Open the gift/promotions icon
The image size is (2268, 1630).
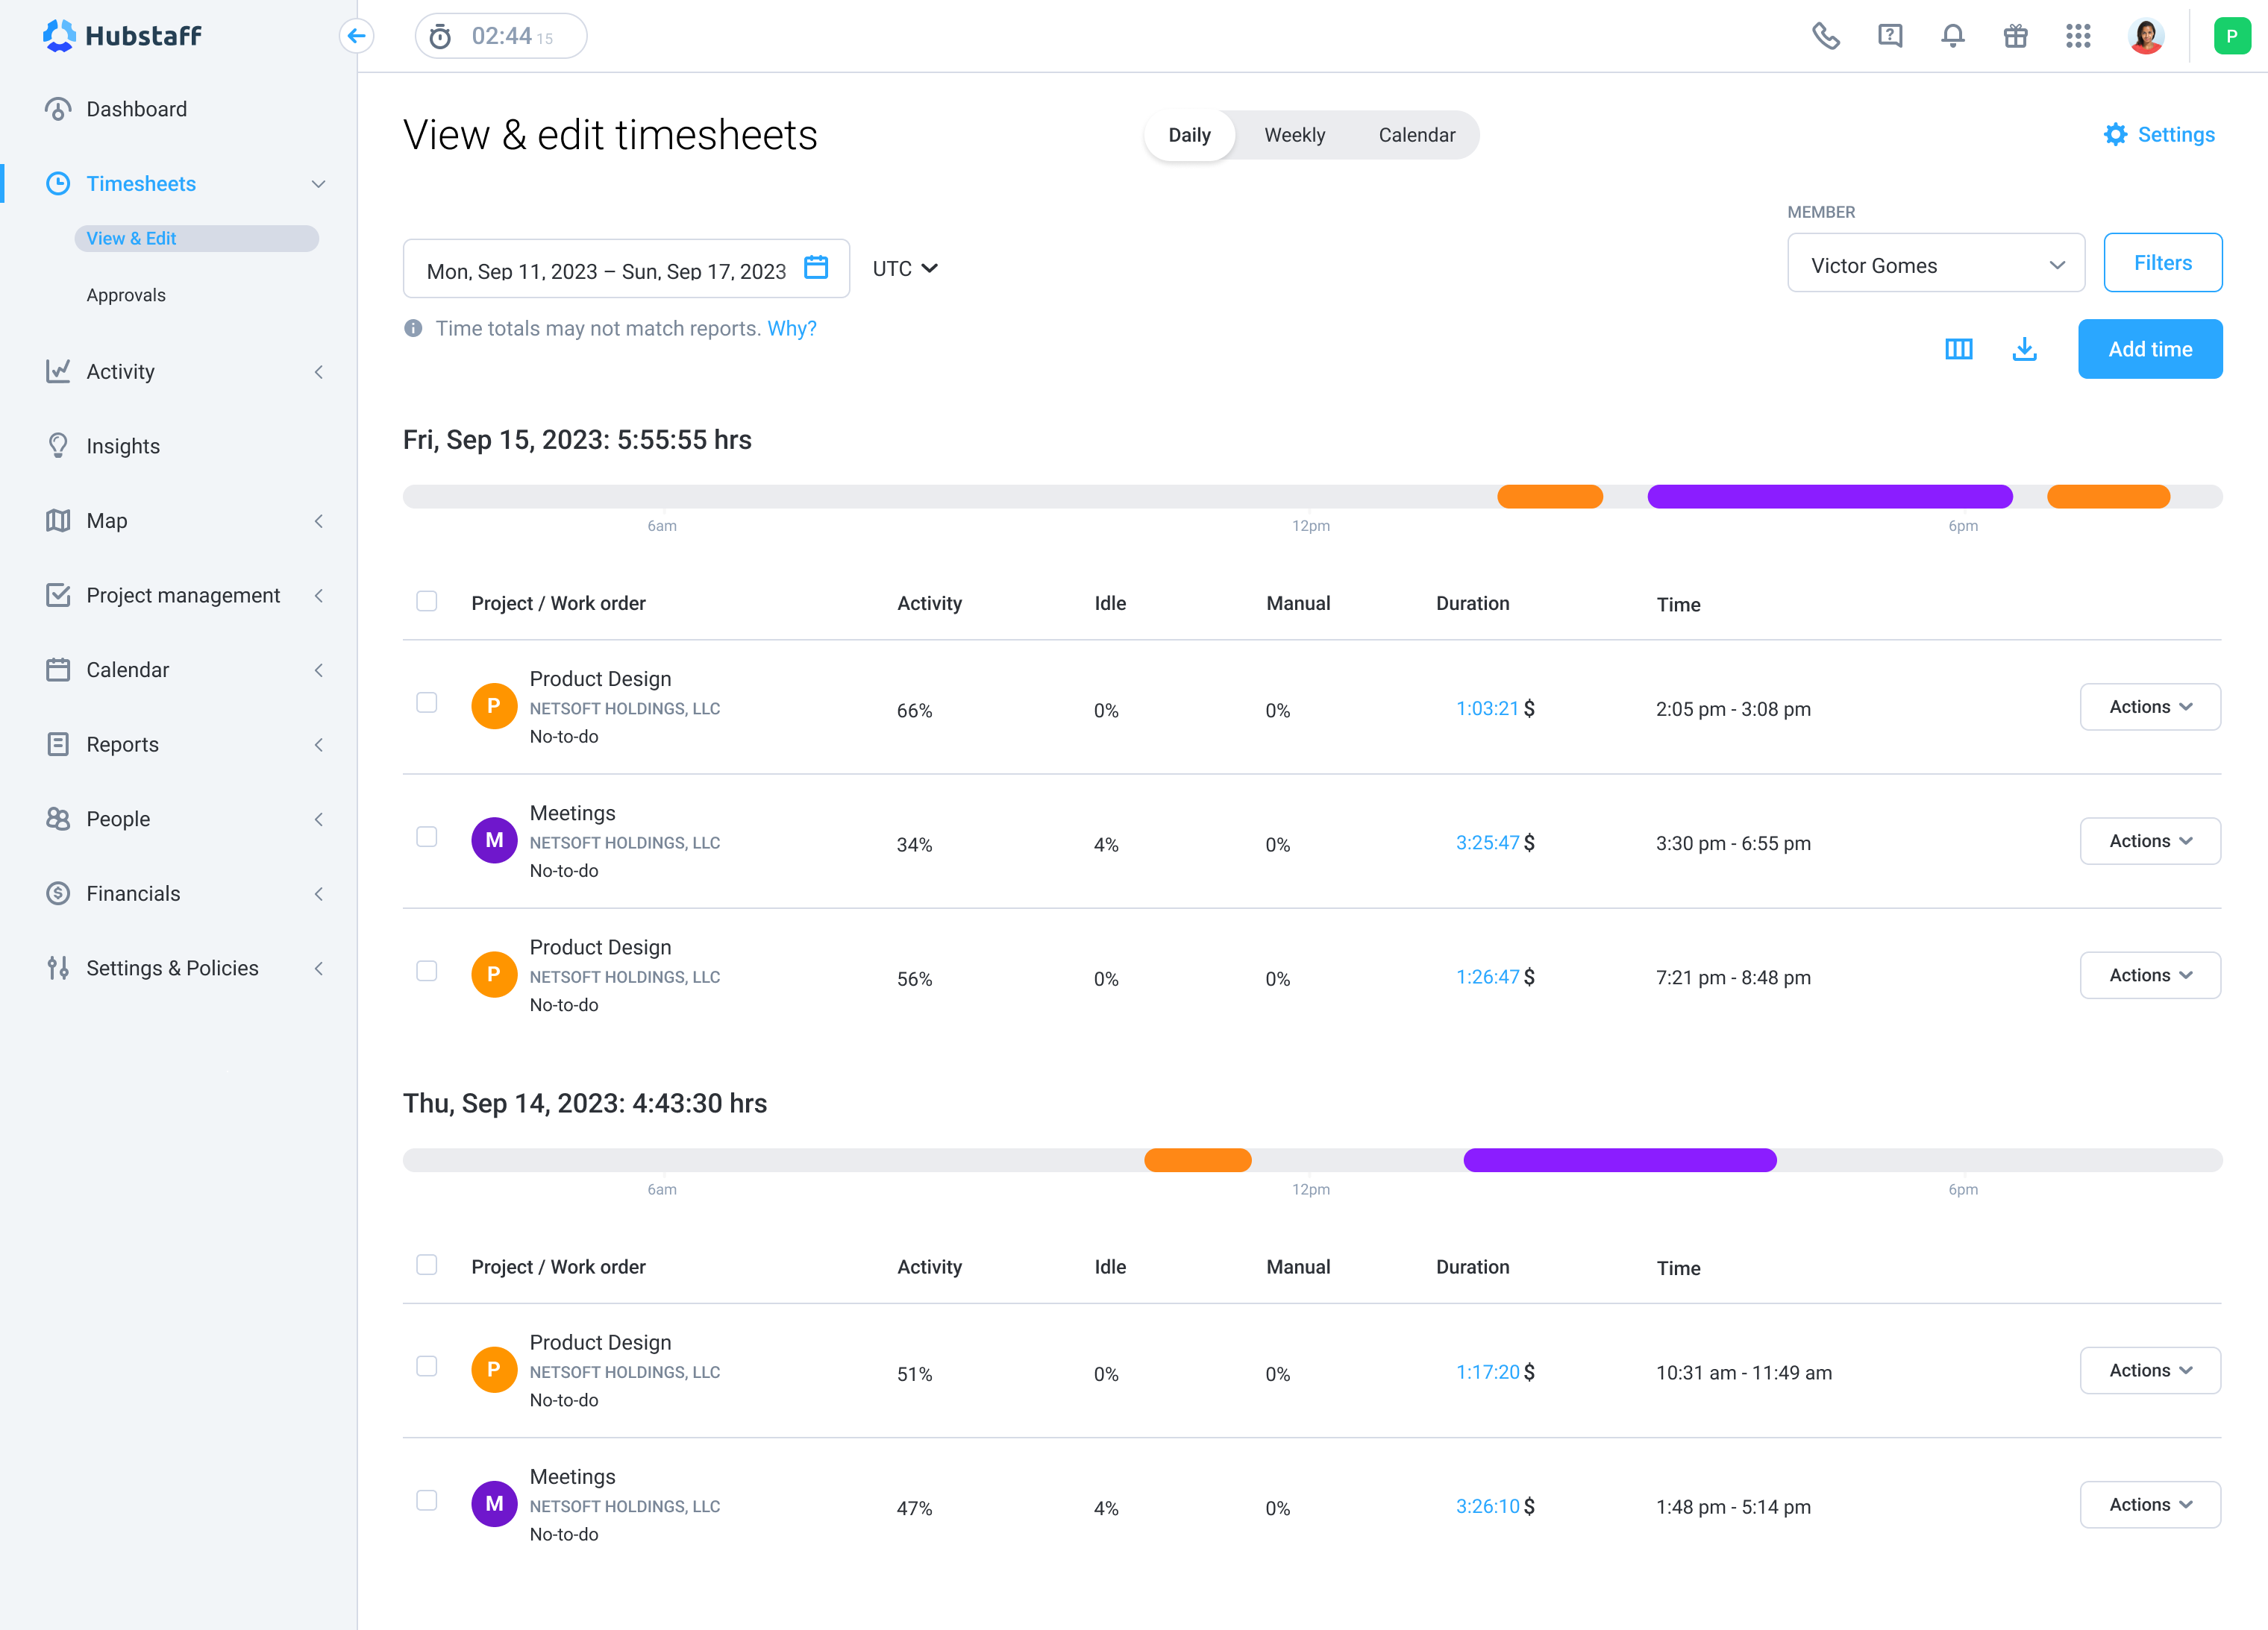pyautogui.click(x=2015, y=35)
